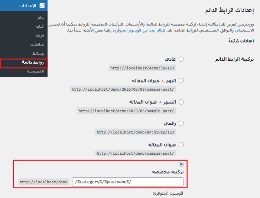Select the رقمي permalink radio button
Image resolution: width=260 pixels, height=198 pixels.
point(181,123)
